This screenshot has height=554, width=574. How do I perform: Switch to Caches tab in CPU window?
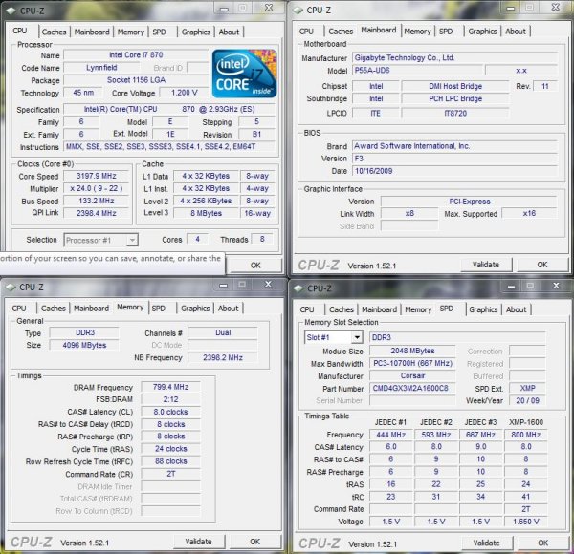[x=54, y=32]
